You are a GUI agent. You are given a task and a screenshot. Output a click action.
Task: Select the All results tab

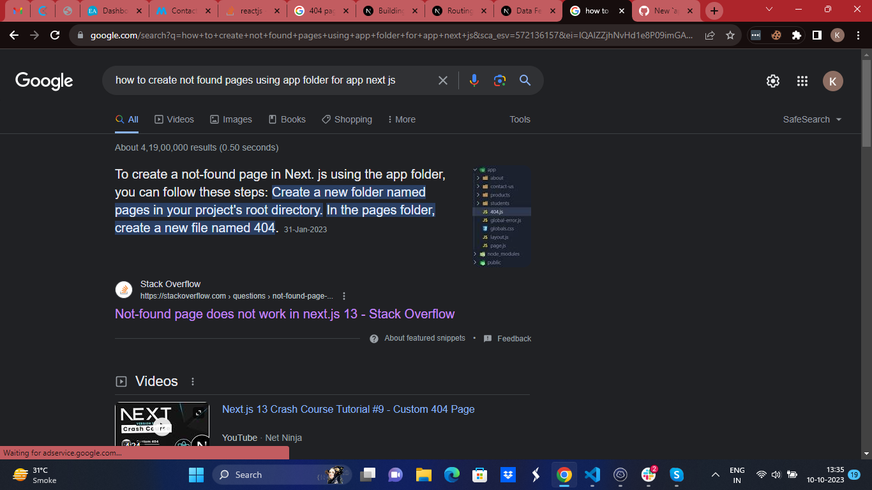coord(126,119)
